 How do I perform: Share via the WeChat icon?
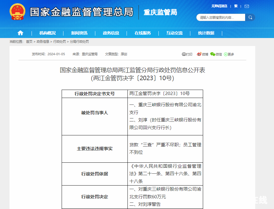pyautogui.click(x=213, y=54)
